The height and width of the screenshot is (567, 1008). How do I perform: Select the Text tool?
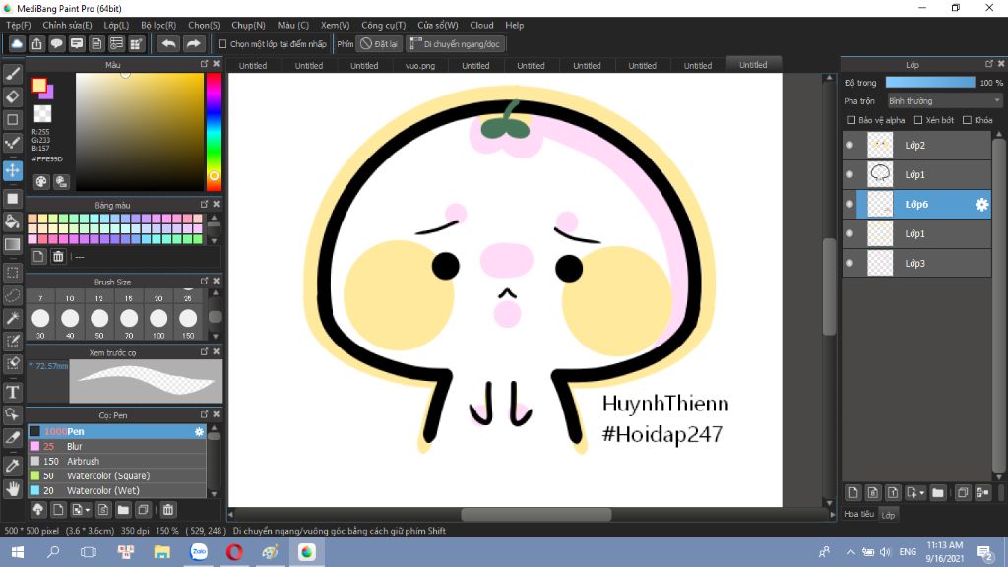coord(12,392)
